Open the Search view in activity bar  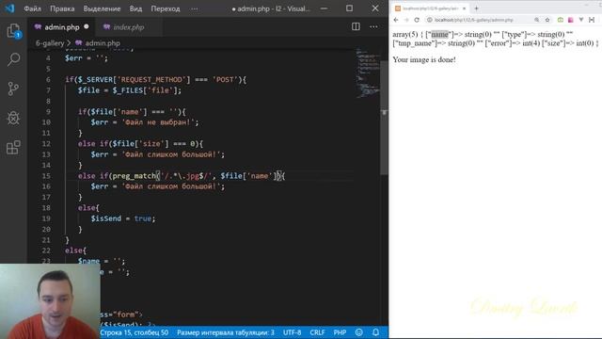[x=13, y=59]
